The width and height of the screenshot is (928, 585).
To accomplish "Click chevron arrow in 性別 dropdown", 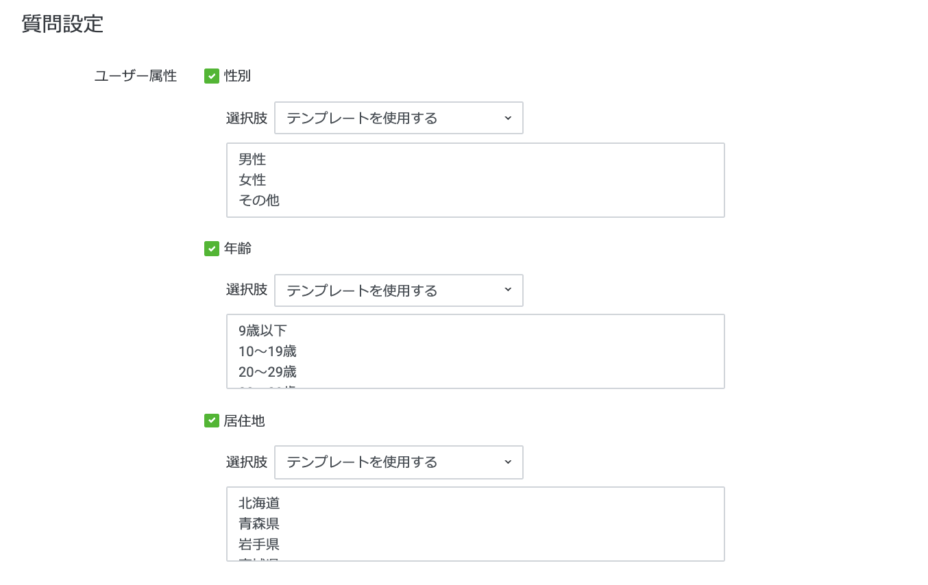I will coord(508,118).
